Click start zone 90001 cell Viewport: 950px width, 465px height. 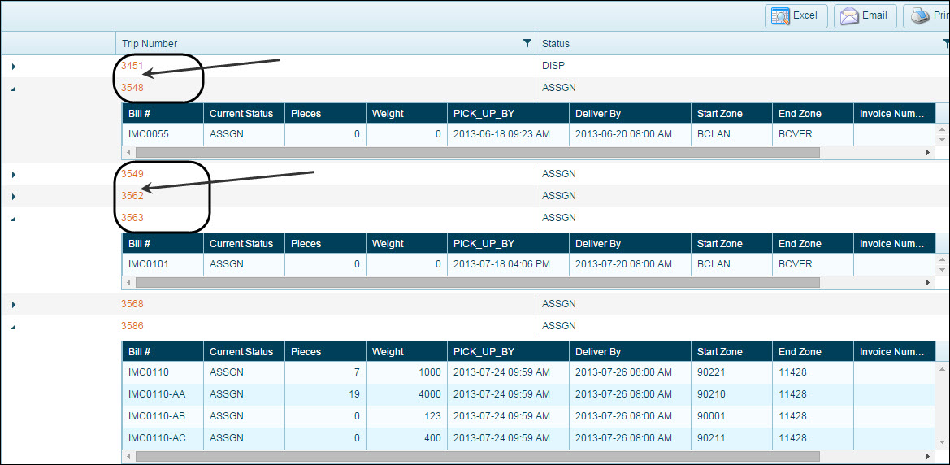(x=731, y=416)
